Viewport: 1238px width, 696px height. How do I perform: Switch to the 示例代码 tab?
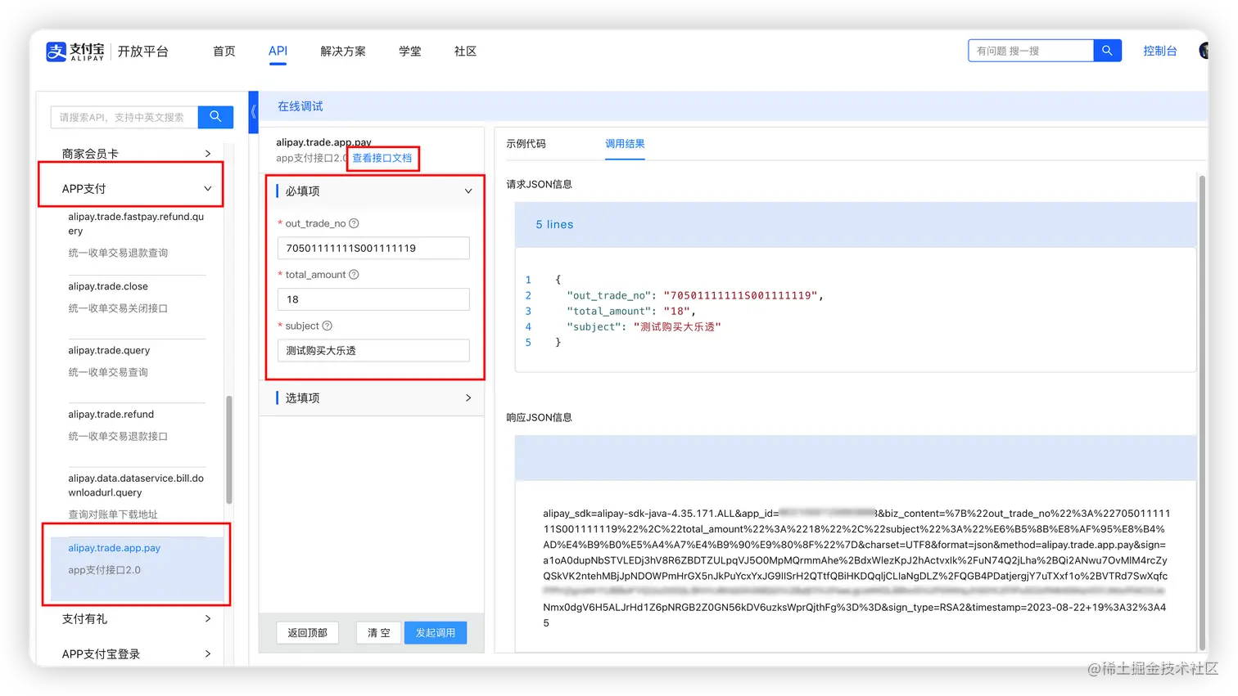[526, 144]
